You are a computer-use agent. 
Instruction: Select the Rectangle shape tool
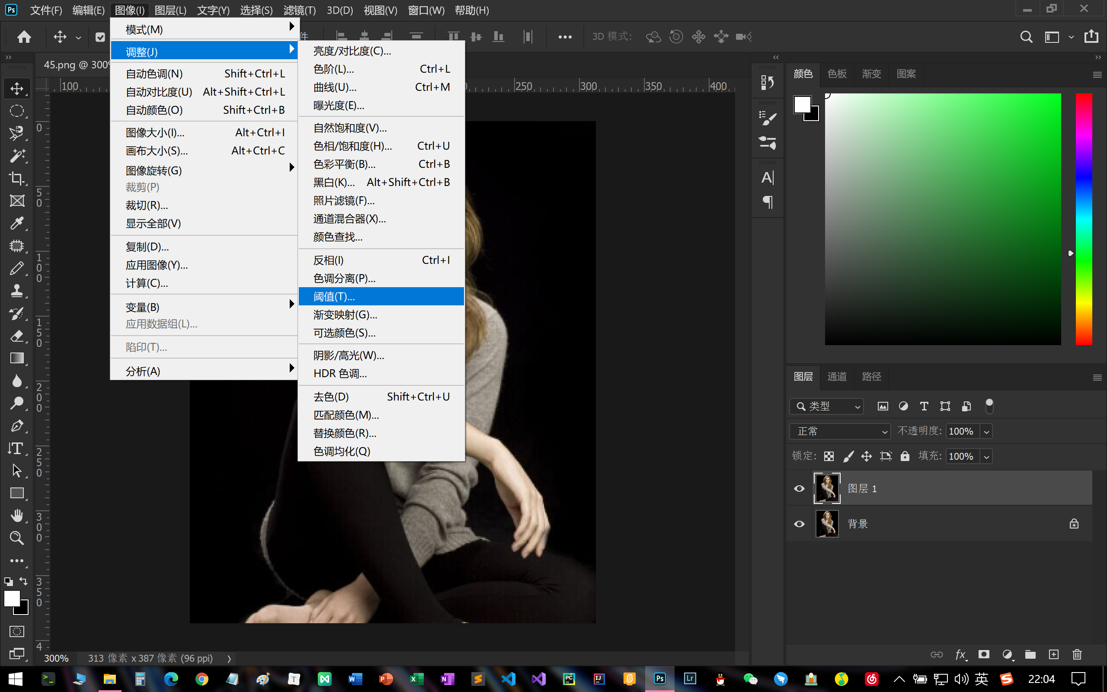point(17,493)
